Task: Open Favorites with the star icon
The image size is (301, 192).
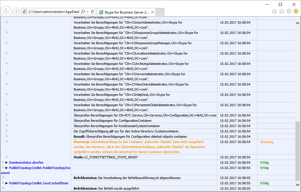Action: click(282, 11)
